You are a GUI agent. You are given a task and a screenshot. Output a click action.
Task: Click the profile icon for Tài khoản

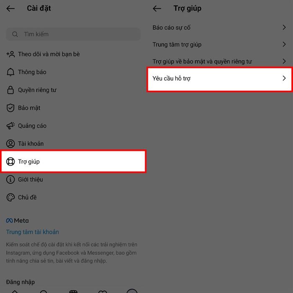click(x=10, y=144)
